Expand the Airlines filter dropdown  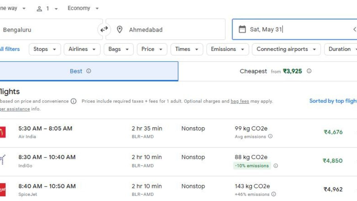82,49
